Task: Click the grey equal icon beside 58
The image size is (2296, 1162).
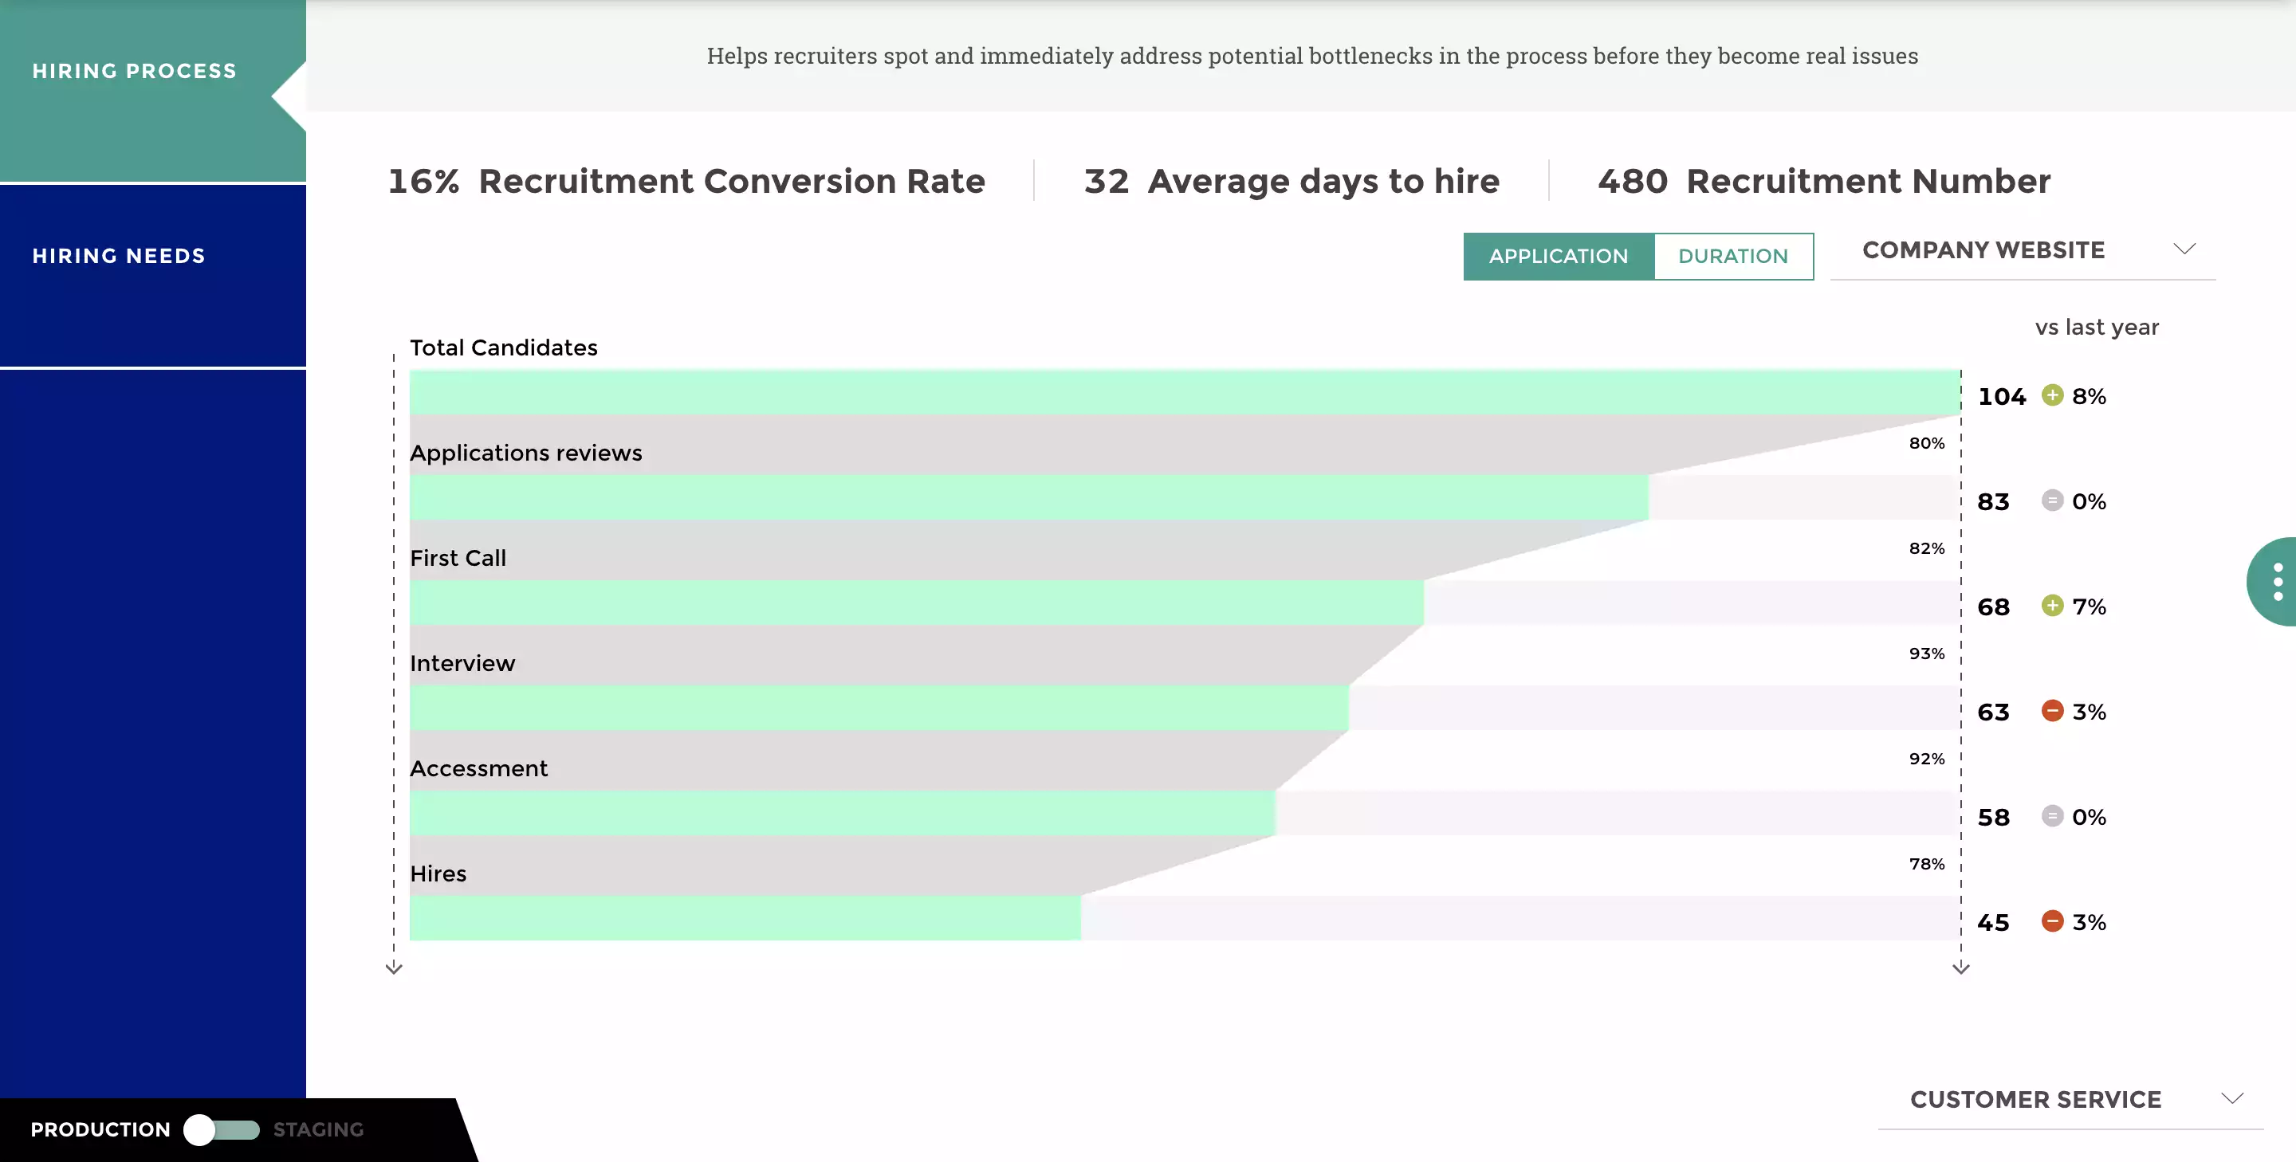Action: point(2052,816)
